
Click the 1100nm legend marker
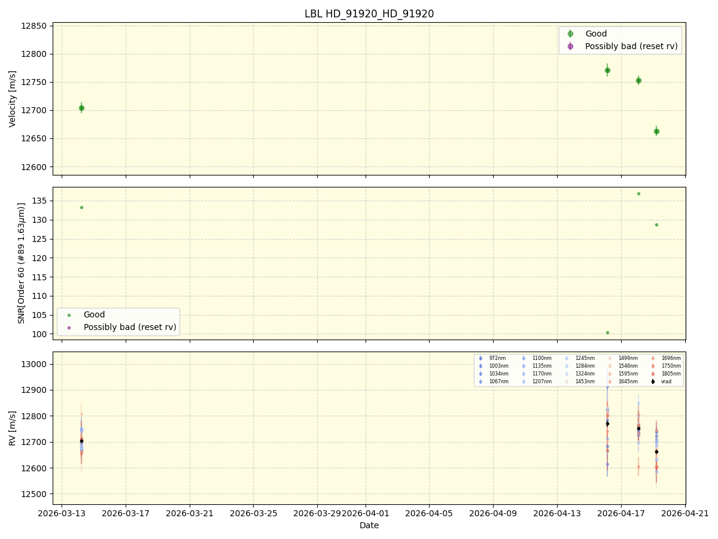(x=524, y=358)
